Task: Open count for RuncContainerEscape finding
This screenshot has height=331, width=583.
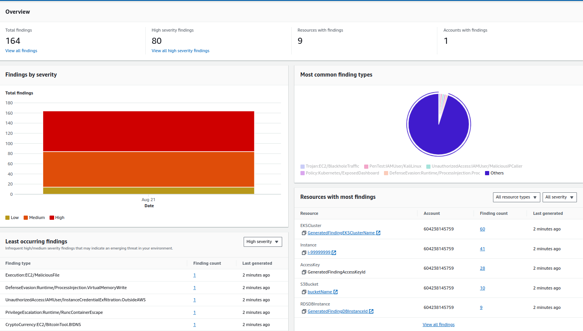Action: pos(194,313)
